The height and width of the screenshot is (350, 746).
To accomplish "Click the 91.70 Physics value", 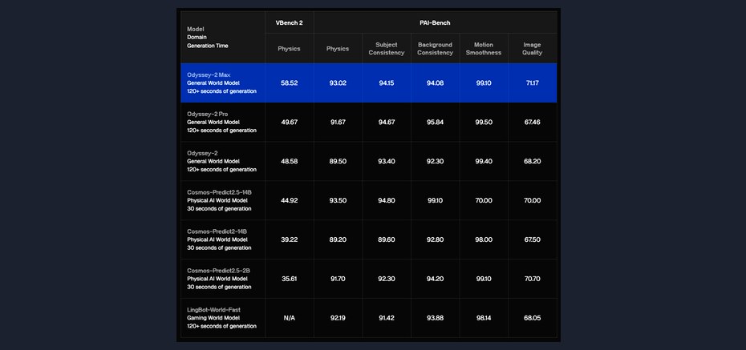I will (338, 279).
